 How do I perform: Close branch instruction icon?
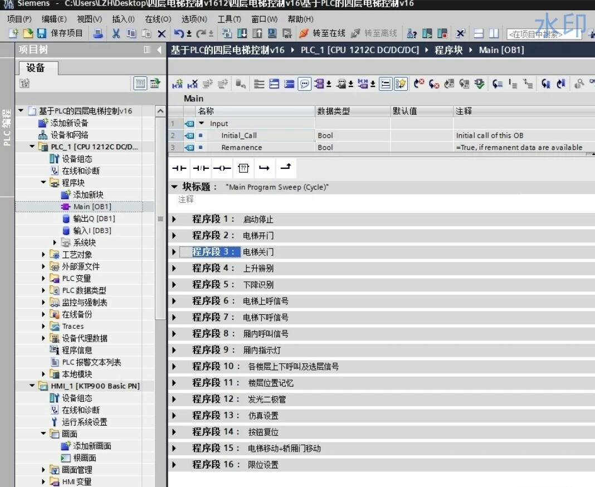(285, 167)
